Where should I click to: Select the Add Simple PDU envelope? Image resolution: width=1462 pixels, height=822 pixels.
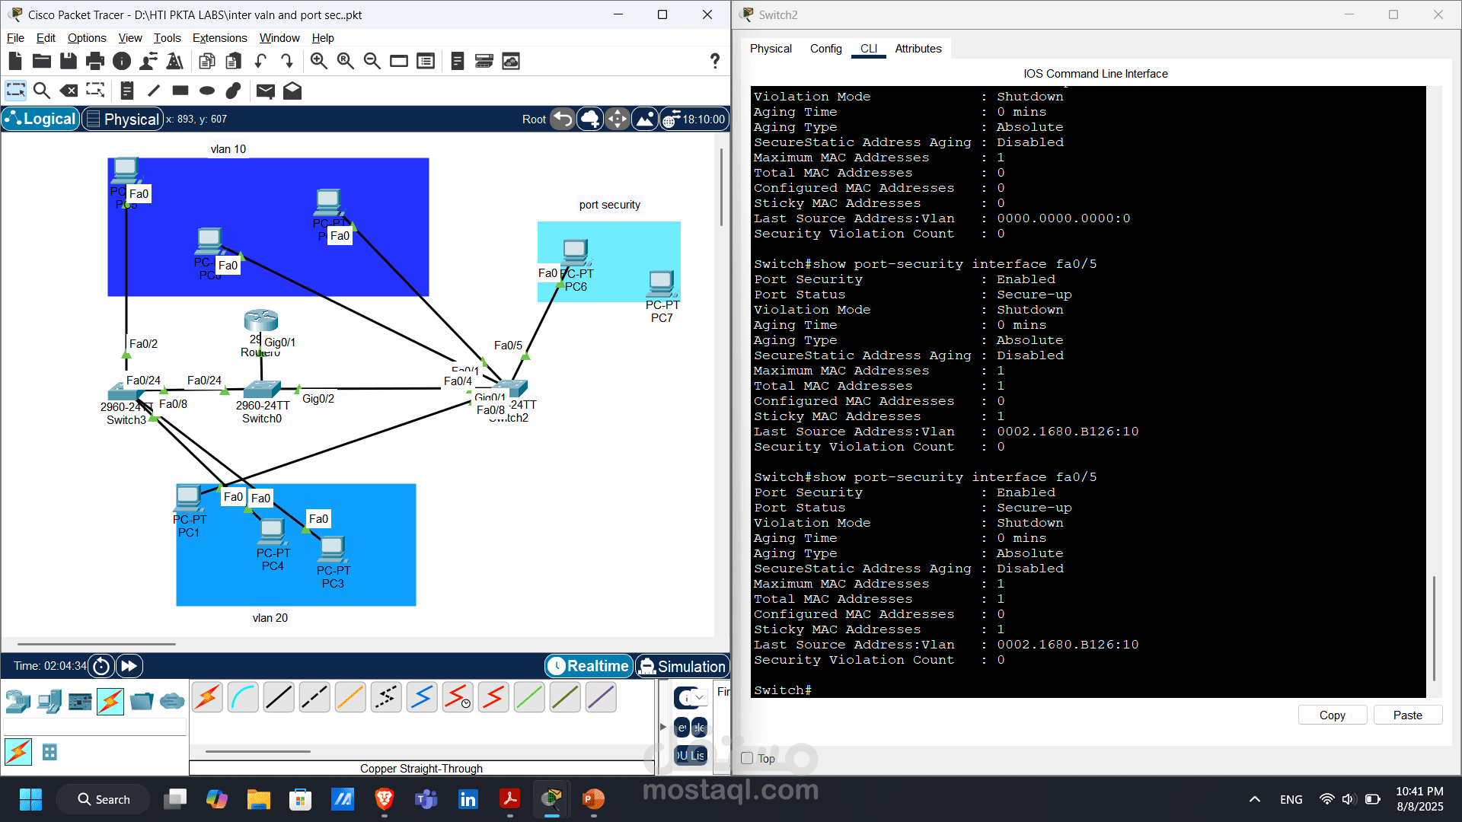[266, 91]
